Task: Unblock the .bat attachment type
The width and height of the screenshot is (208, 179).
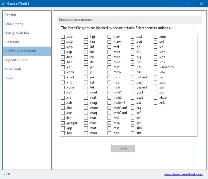Action: pyautogui.click(x=63, y=62)
